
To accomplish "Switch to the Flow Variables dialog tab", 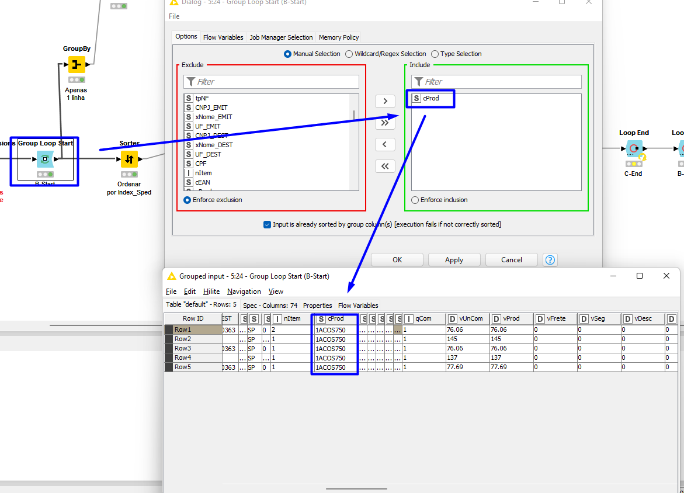I will coord(223,37).
